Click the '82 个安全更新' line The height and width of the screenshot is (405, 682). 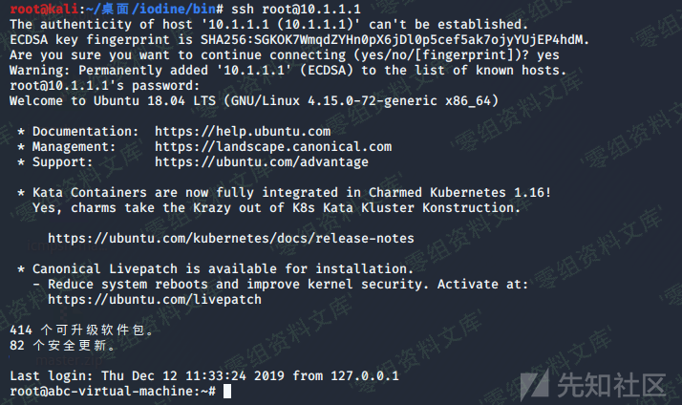65,345
